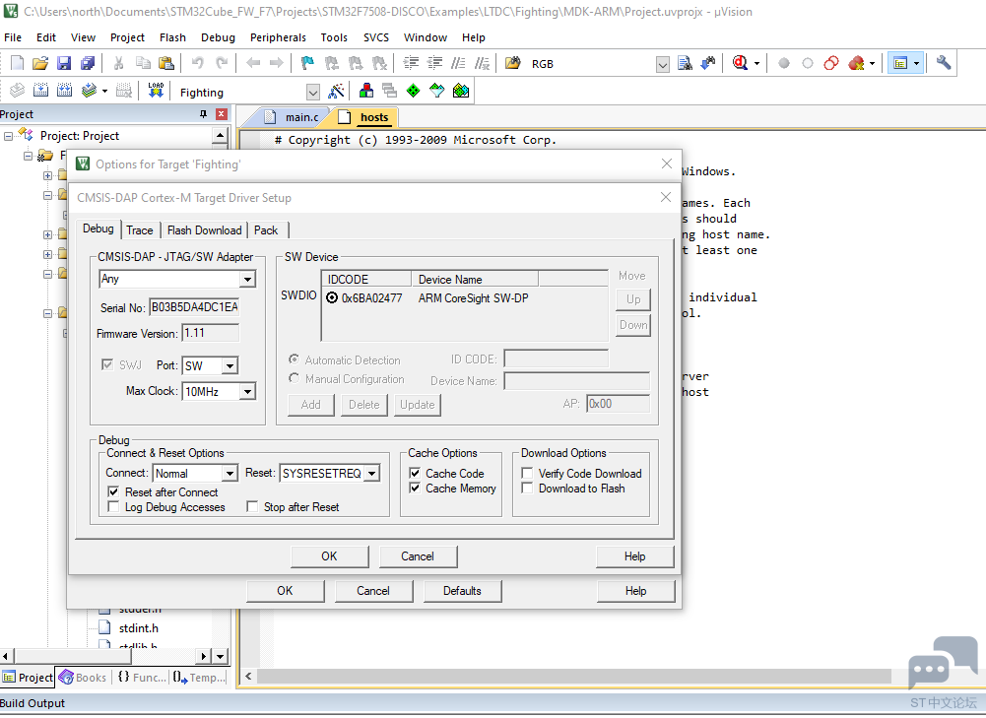The height and width of the screenshot is (718, 986).
Task: Click the Undo arrow icon
Action: 197,63
